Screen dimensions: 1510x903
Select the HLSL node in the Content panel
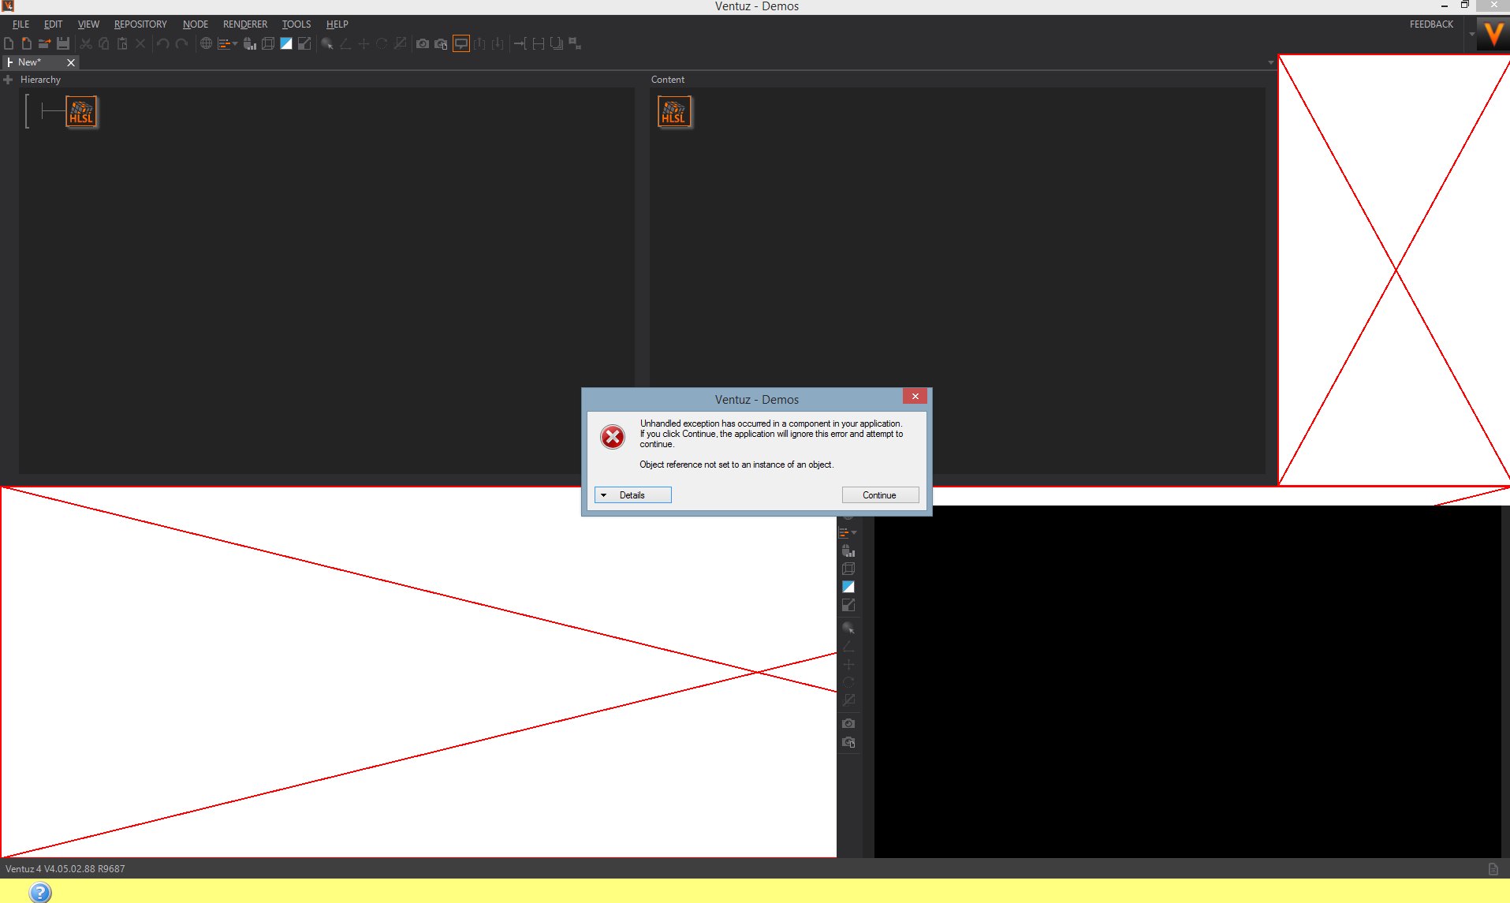tap(673, 112)
